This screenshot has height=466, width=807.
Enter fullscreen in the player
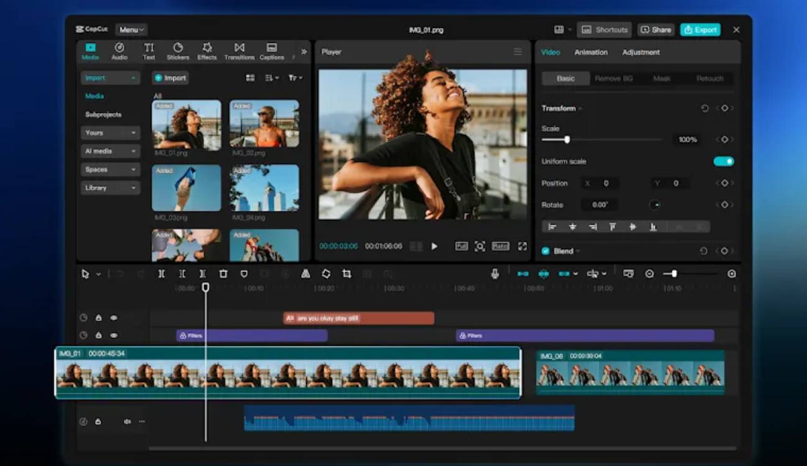[x=523, y=246]
